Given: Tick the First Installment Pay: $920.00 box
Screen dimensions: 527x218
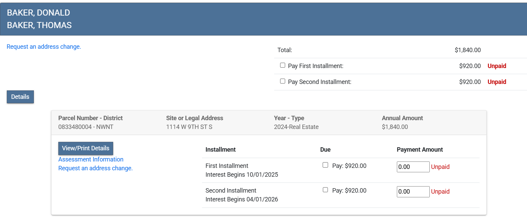Looking at the screenshot, I should coord(325,165).
